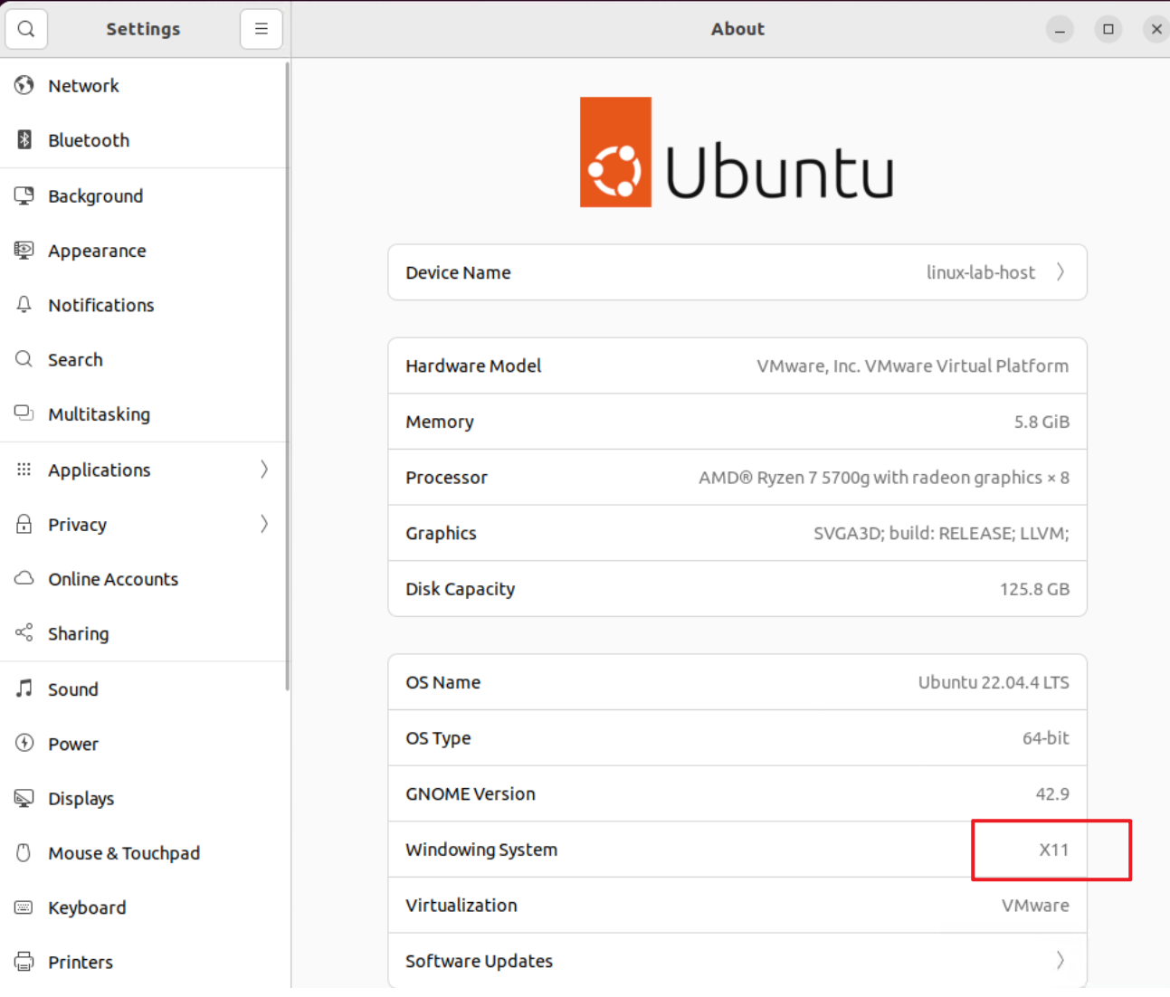Select Appearance in the sidebar

tap(145, 250)
